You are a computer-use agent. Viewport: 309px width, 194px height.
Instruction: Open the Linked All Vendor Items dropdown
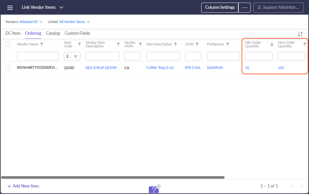pos(69,22)
